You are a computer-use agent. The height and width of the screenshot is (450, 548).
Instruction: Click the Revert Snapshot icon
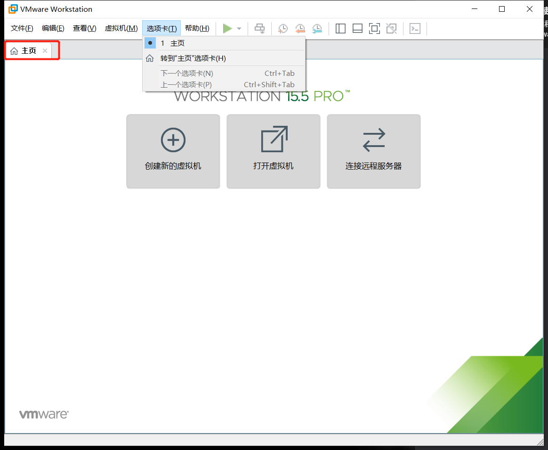(x=300, y=28)
